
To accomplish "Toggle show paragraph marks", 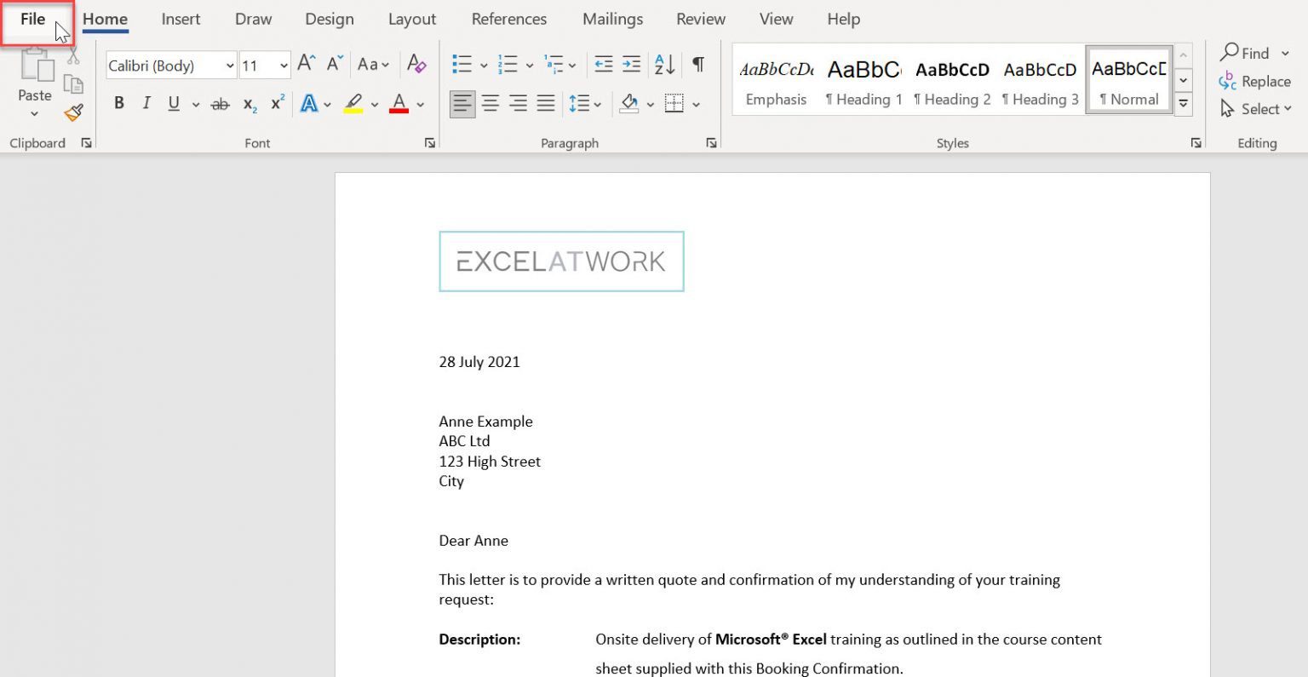I will (698, 64).
